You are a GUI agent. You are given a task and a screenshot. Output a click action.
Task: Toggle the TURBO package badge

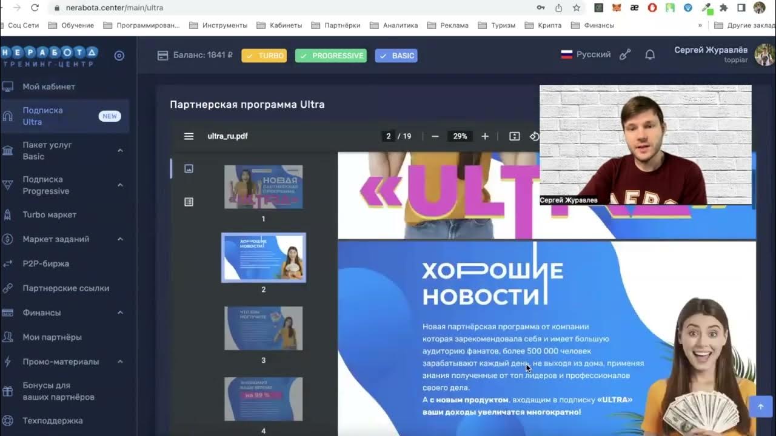(264, 56)
